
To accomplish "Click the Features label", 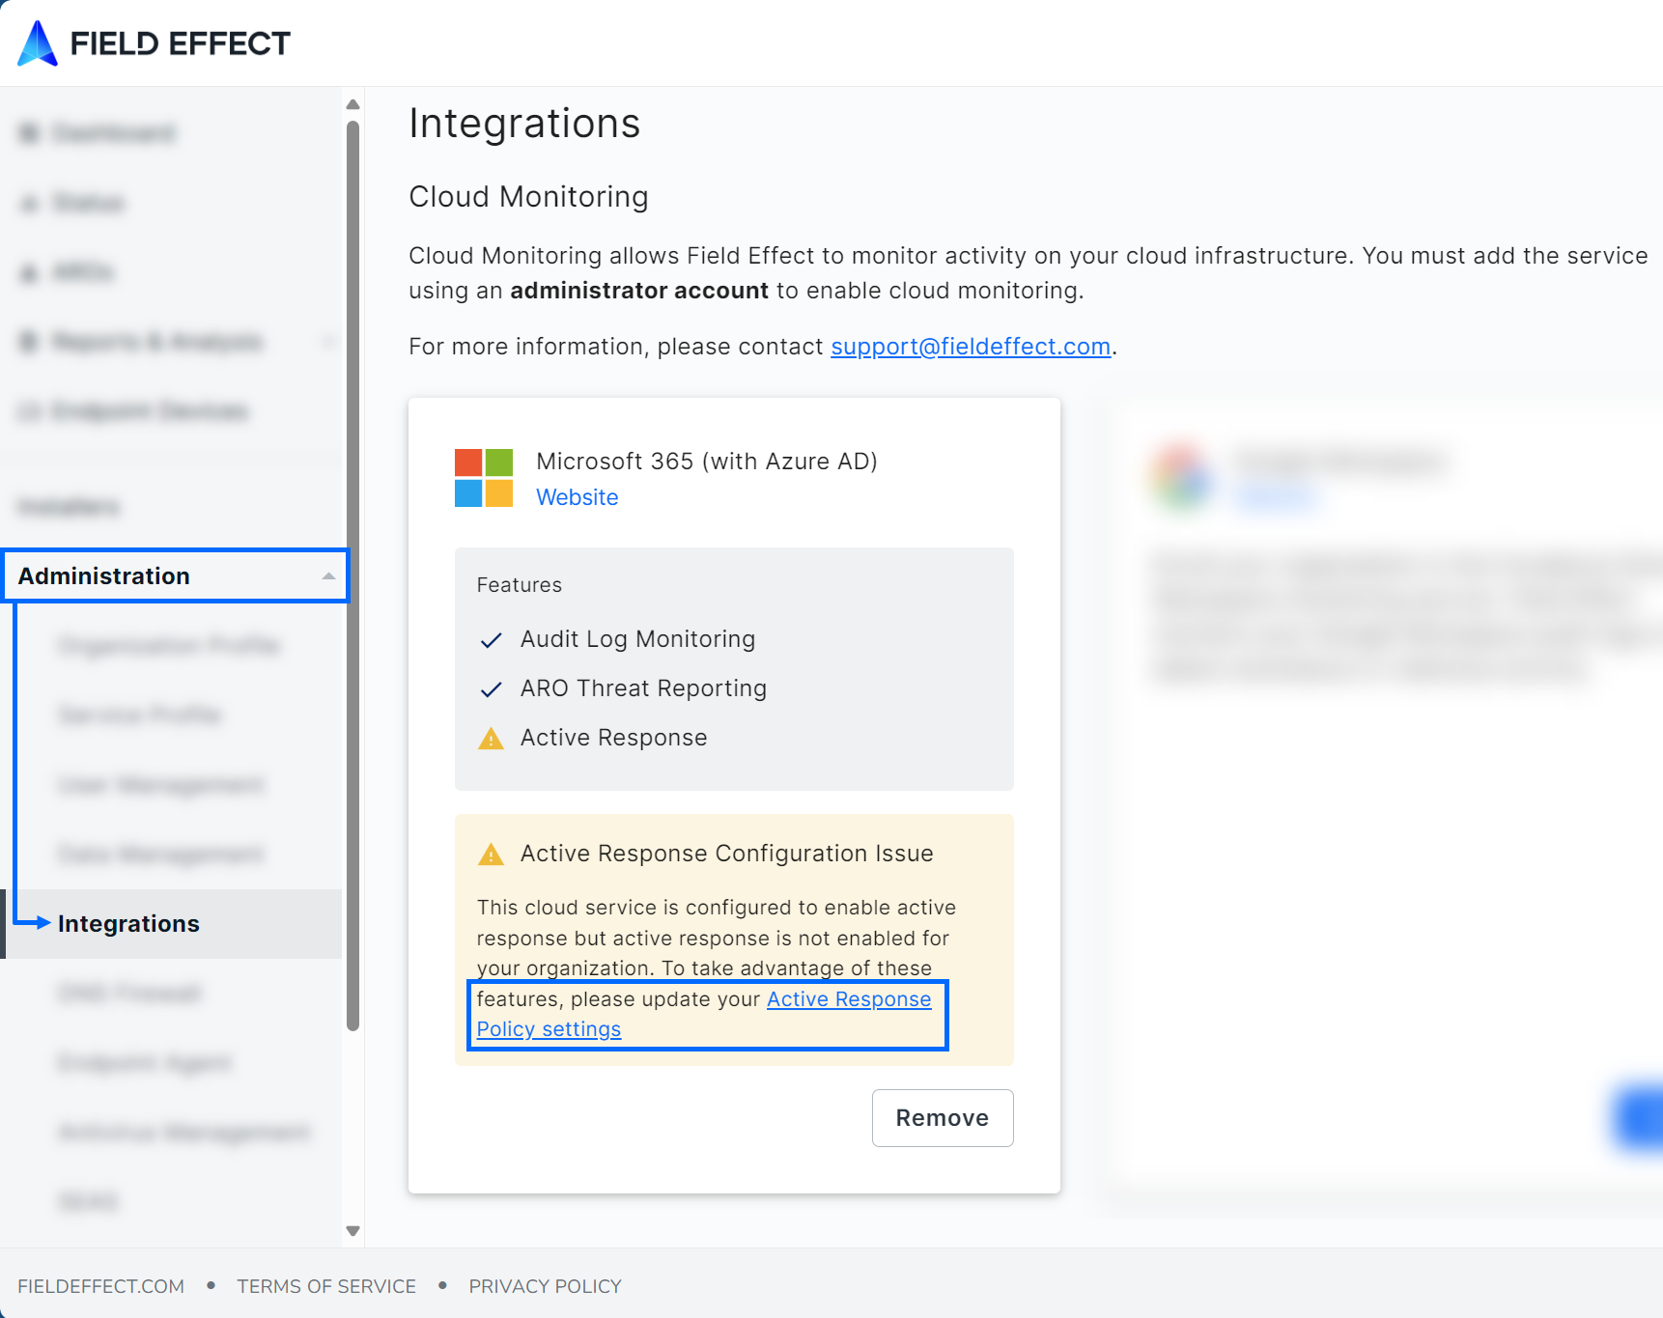I will click(519, 585).
